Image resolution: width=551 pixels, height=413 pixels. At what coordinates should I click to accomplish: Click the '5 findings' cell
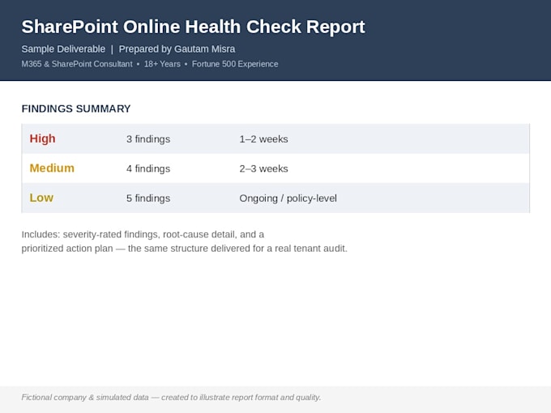point(148,198)
